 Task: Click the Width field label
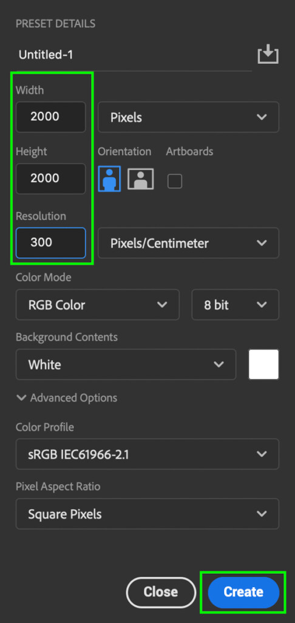30,90
